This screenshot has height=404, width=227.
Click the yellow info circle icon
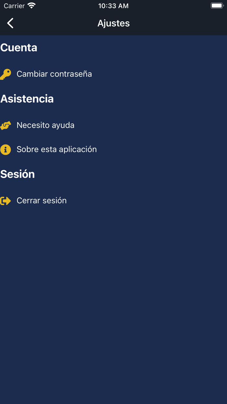[x=6, y=149]
